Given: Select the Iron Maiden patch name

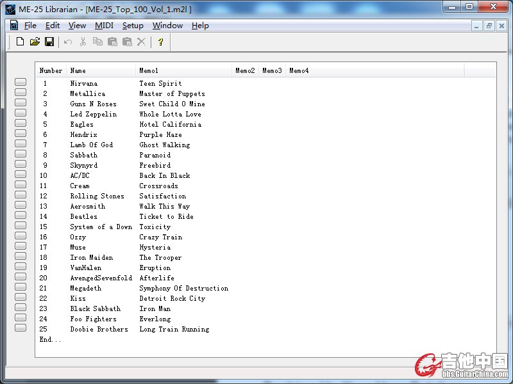Looking at the screenshot, I should [x=92, y=258].
